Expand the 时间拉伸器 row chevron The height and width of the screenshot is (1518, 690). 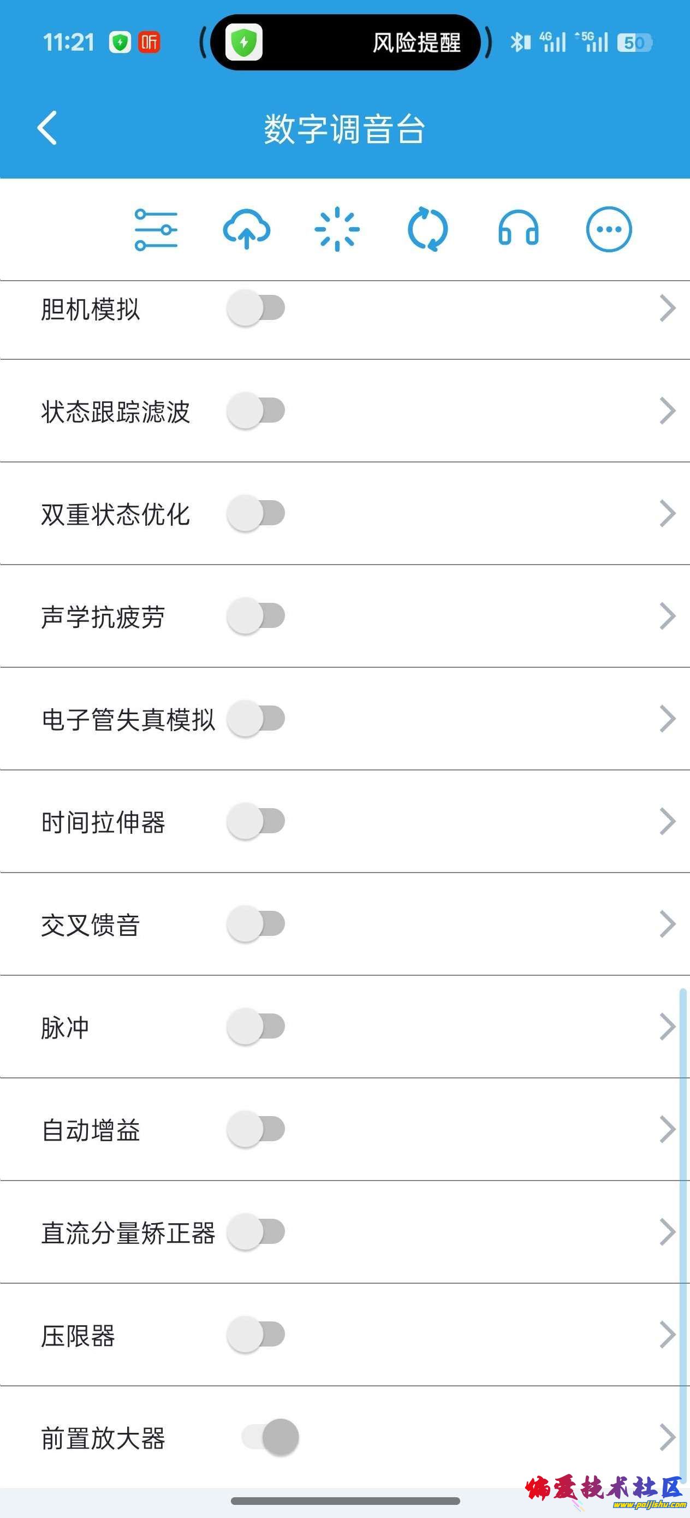(x=667, y=821)
